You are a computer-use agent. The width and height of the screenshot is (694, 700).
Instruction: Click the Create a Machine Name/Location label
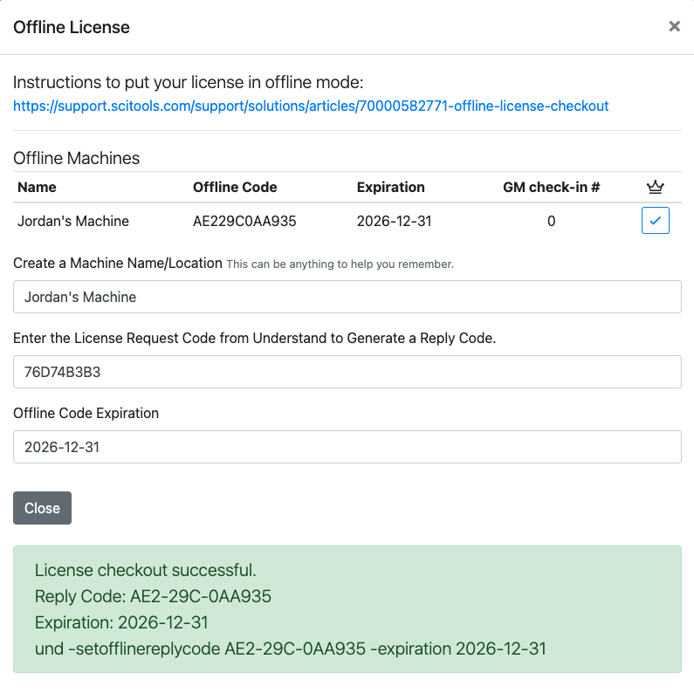coord(118,264)
